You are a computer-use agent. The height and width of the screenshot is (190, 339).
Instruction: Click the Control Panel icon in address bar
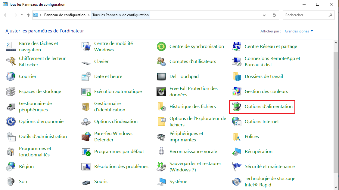(x=36, y=15)
